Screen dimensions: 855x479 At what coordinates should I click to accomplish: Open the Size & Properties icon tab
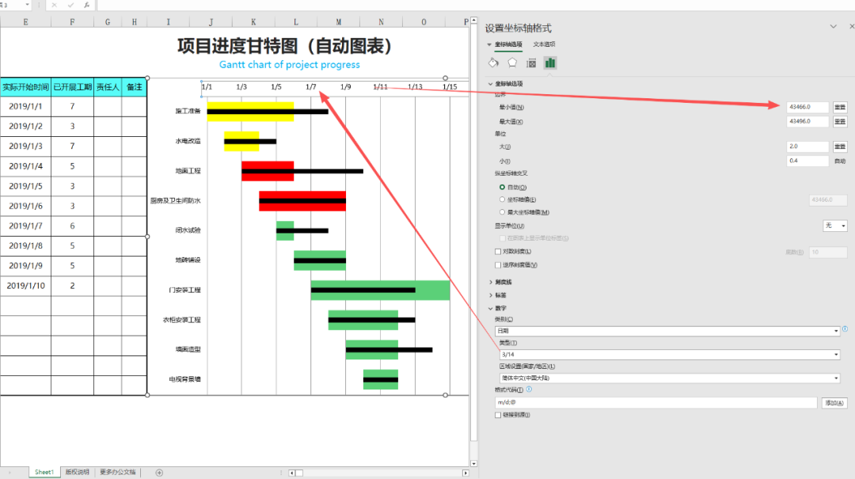(531, 63)
